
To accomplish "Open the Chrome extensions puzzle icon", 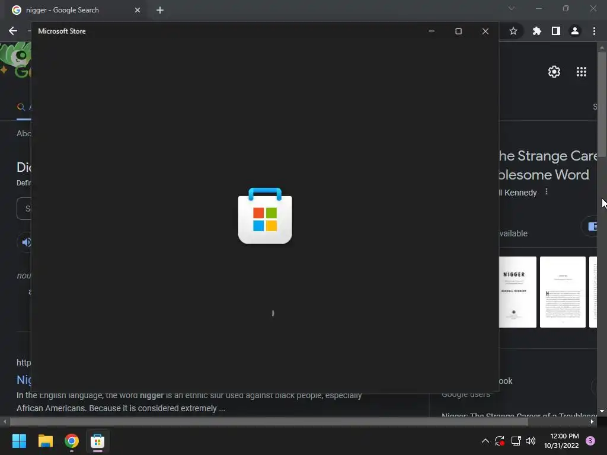I will click(x=536, y=31).
